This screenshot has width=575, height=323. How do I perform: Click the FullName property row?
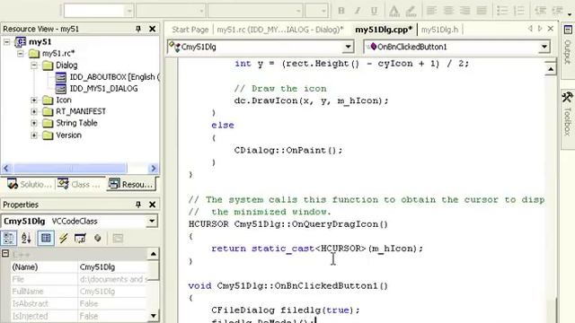pos(79,292)
